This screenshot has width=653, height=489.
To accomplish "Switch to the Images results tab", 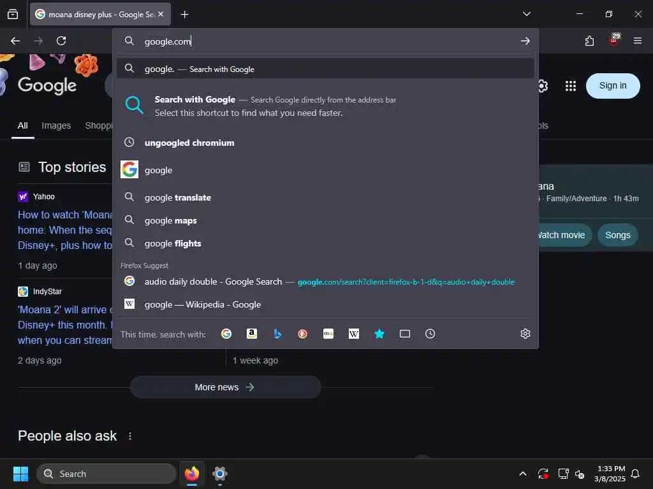I will [x=56, y=125].
